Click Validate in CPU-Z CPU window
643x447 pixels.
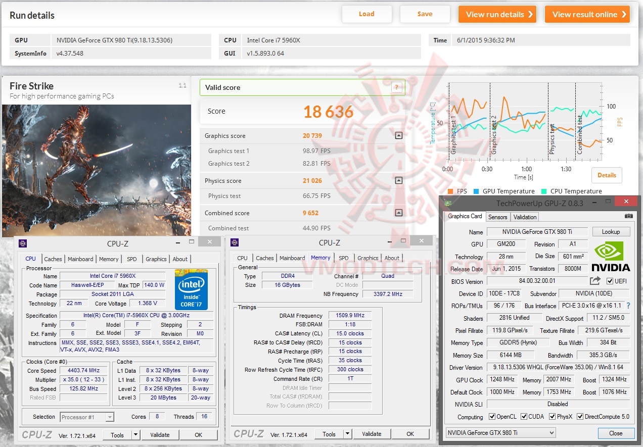click(x=160, y=434)
